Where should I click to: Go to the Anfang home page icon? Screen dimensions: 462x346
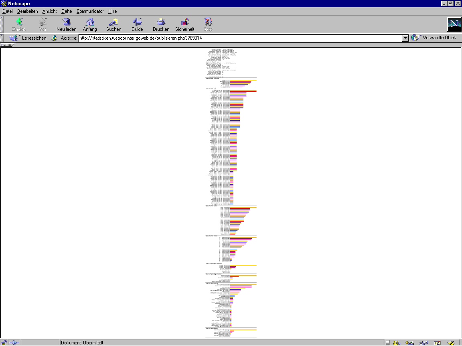[90, 24]
